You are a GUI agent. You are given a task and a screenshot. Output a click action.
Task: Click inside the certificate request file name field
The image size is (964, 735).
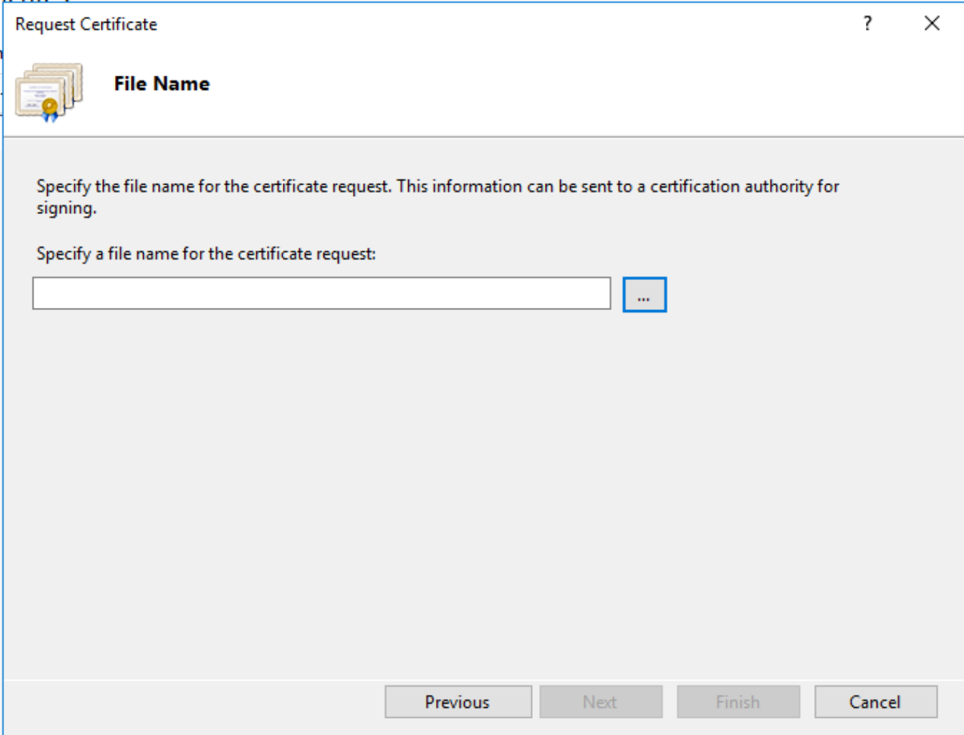tap(320, 294)
